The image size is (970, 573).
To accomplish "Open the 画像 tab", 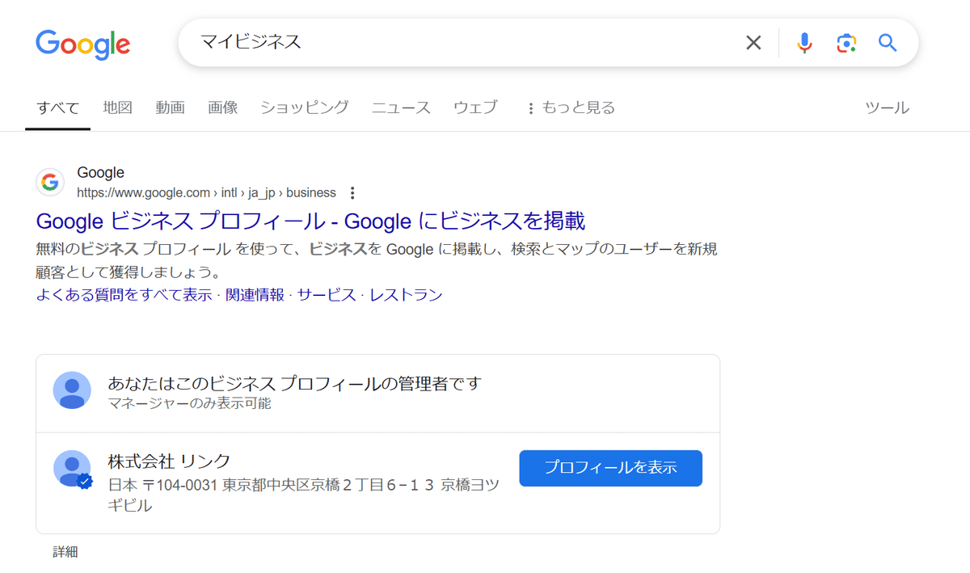I will 222,107.
